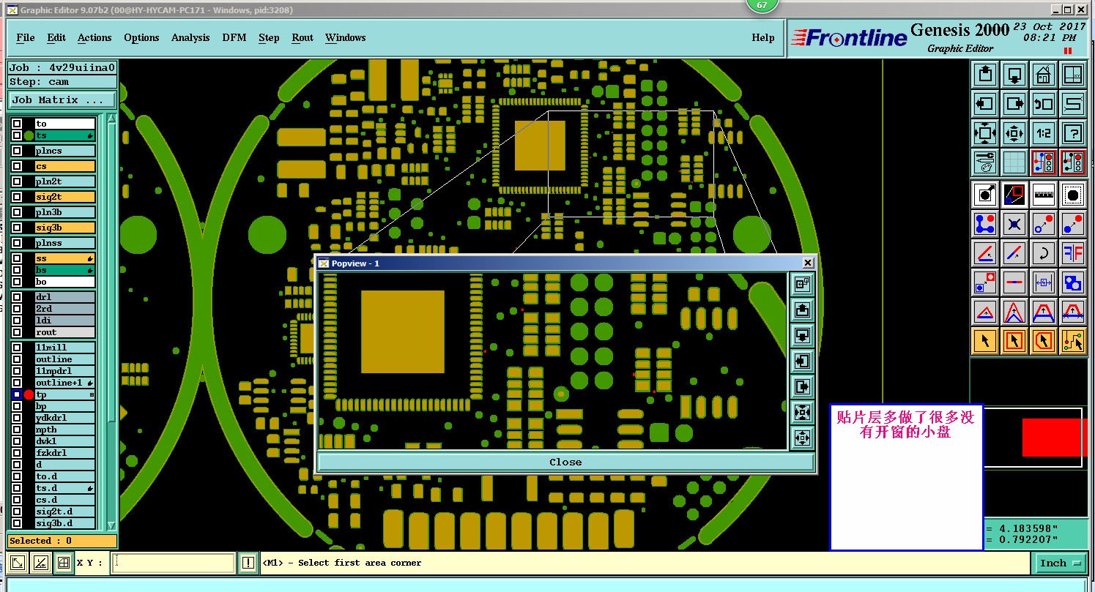Toggle checkbox for layer bo
Viewport: 1095px width, 592px height.
click(17, 282)
